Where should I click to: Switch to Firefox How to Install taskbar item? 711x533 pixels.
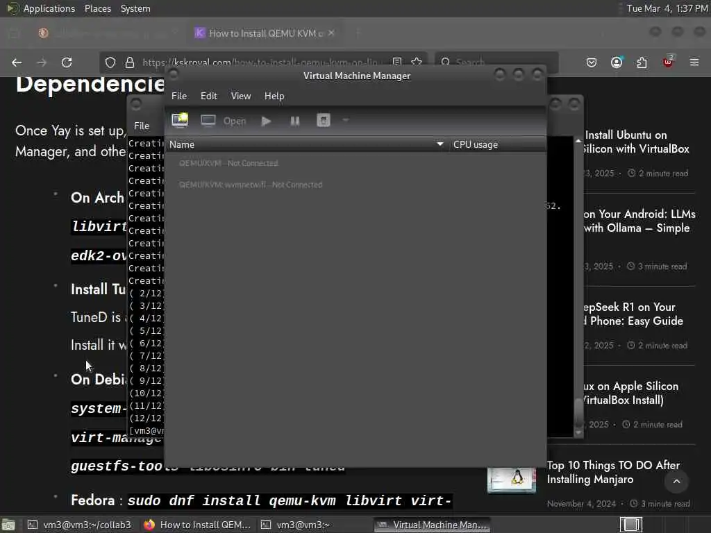pyautogui.click(x=197, y=525)
